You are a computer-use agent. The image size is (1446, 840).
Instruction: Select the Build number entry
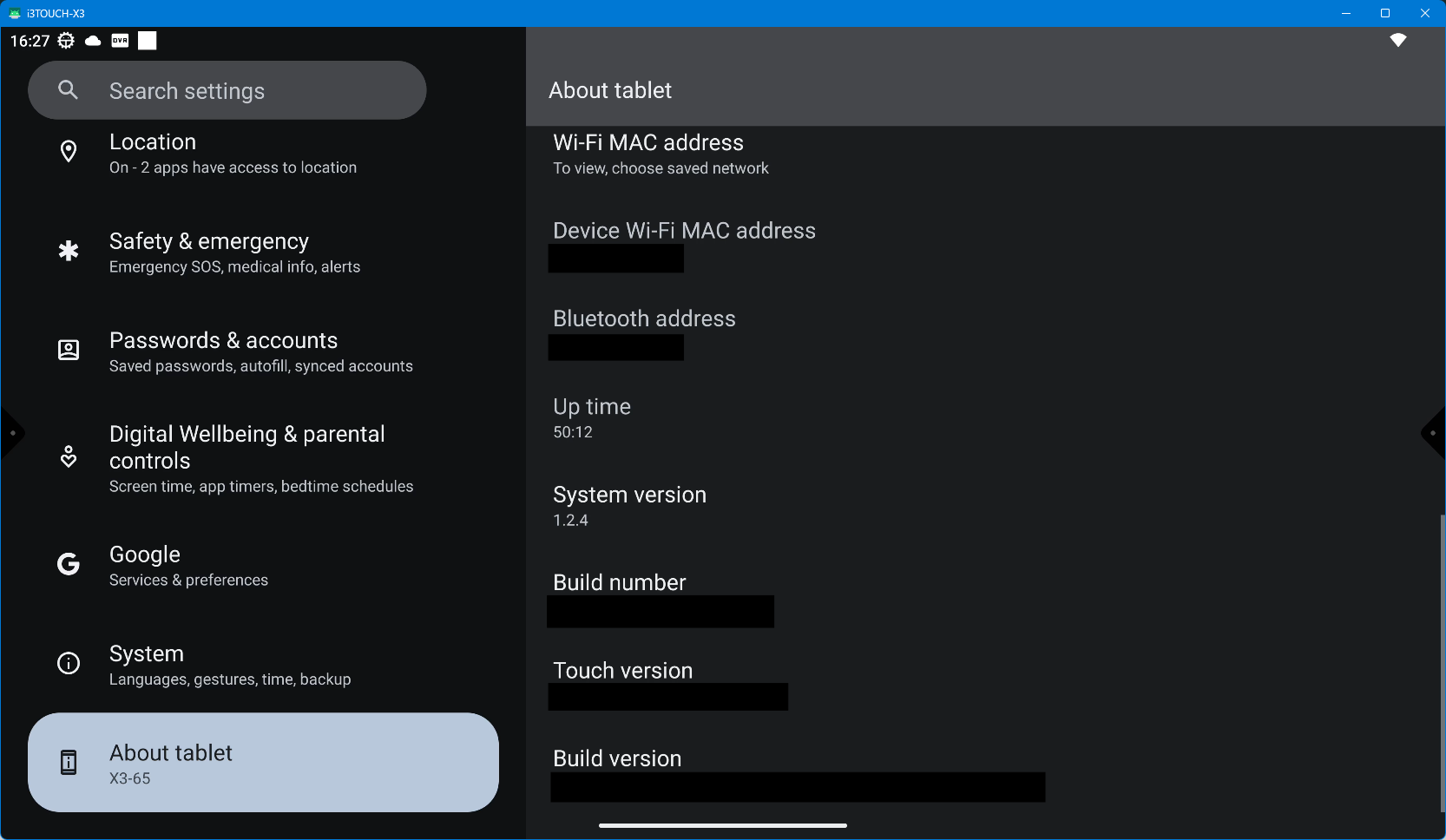[620, 583]
